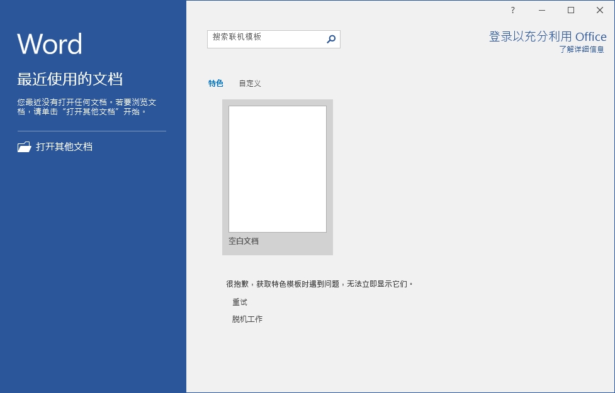Maximize the Word start window
This screenshot has height=393, width=615.
pyautogui.click(x=571, y=10)
